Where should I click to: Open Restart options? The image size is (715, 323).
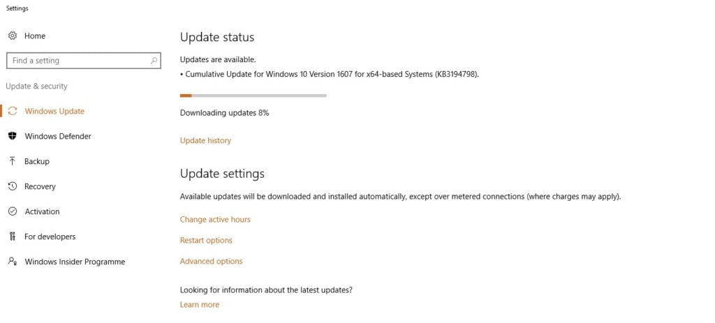click(x=206, y=240)
